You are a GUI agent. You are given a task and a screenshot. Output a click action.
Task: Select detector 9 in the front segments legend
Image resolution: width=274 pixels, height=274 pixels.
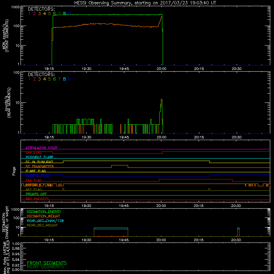(70, 14)
